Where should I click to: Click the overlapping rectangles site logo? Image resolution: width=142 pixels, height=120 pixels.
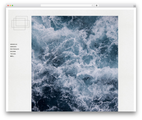click(20, 23)
